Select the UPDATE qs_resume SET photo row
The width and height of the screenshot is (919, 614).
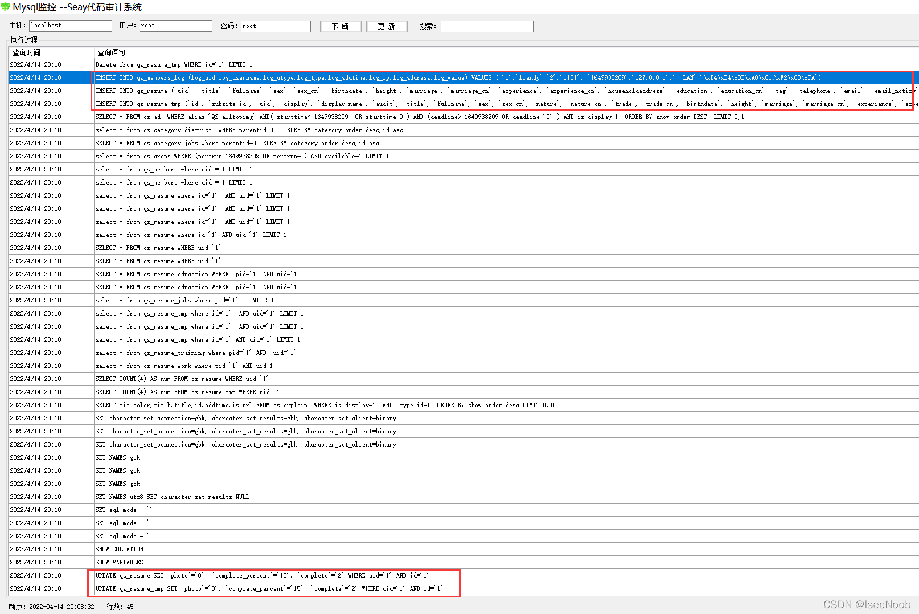463,575
